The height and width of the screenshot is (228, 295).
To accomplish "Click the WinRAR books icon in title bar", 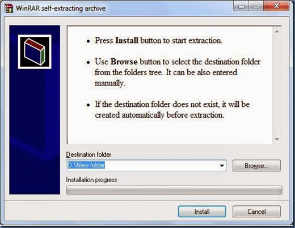I will [9, 8].
